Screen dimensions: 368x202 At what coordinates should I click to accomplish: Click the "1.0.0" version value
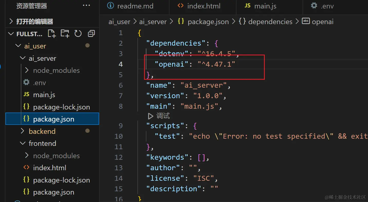point(208,96)
